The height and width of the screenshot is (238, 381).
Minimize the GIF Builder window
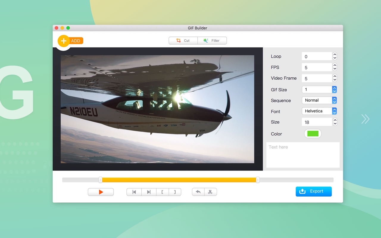click(x=62, y=28)
